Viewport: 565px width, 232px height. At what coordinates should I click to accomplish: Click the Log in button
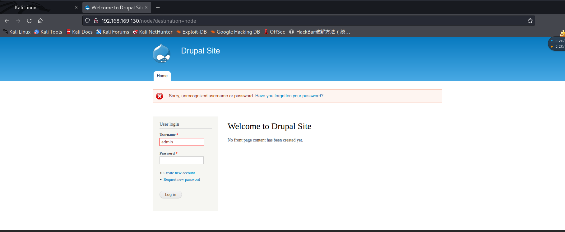(x=171, y=195)
